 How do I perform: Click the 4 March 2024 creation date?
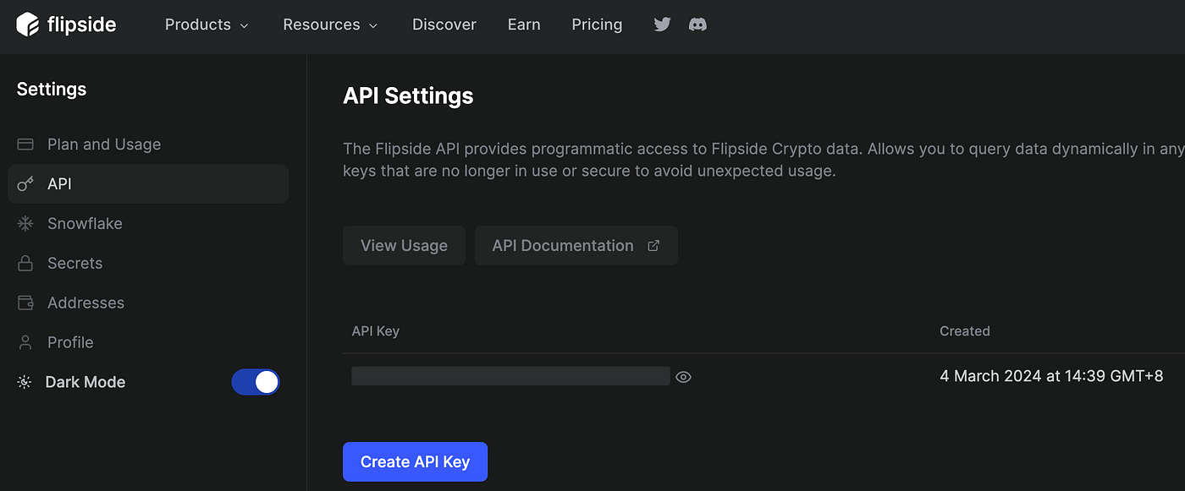pos(1051,376)
